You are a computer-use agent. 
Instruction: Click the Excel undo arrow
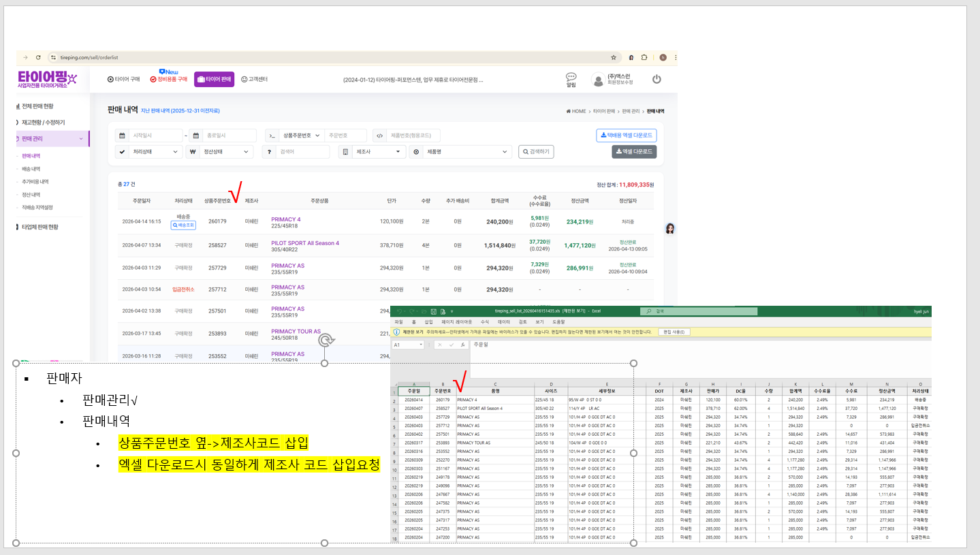(x=399, y=311)
